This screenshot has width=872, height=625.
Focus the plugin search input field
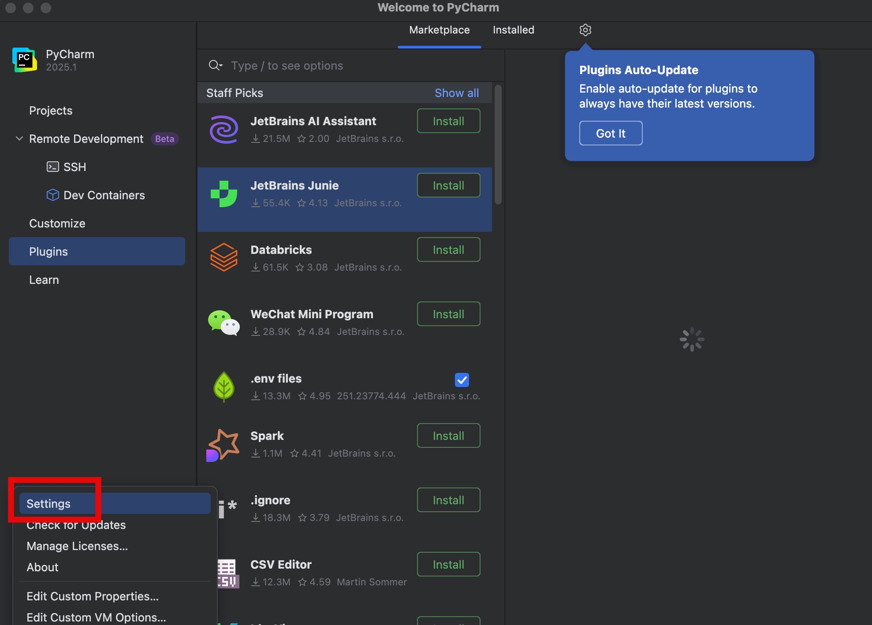pyautogui.click(x=353, y=66)
